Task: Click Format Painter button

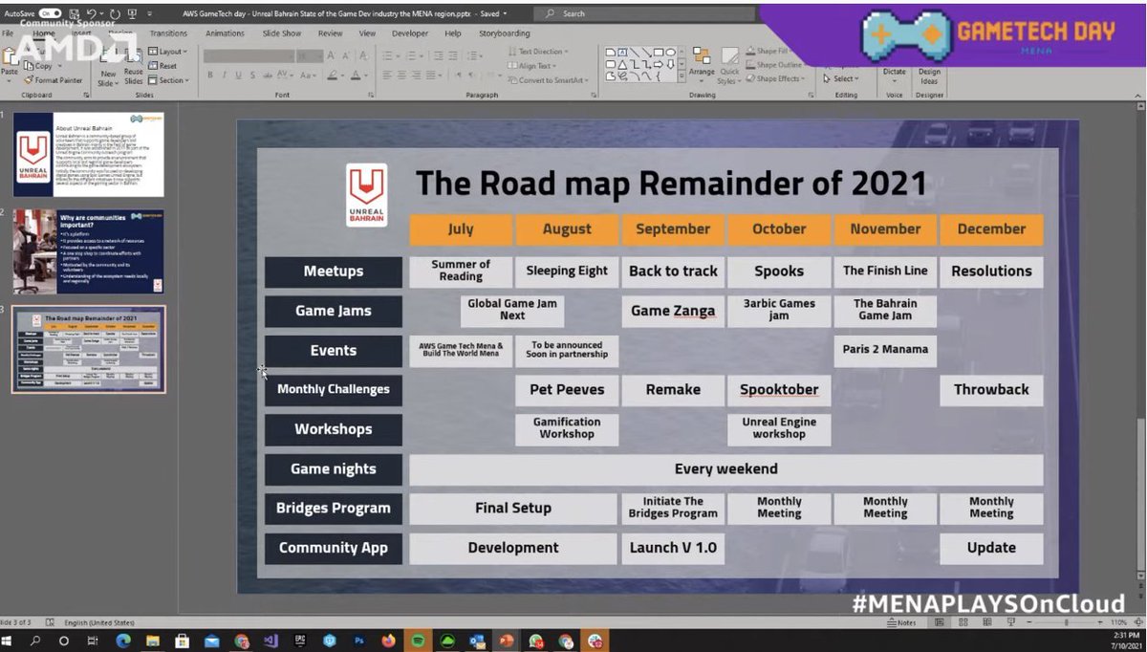Action: click(53, 80)
